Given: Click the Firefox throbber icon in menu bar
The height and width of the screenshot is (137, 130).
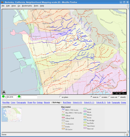Looking at the screenshot, I should point(128,6).
